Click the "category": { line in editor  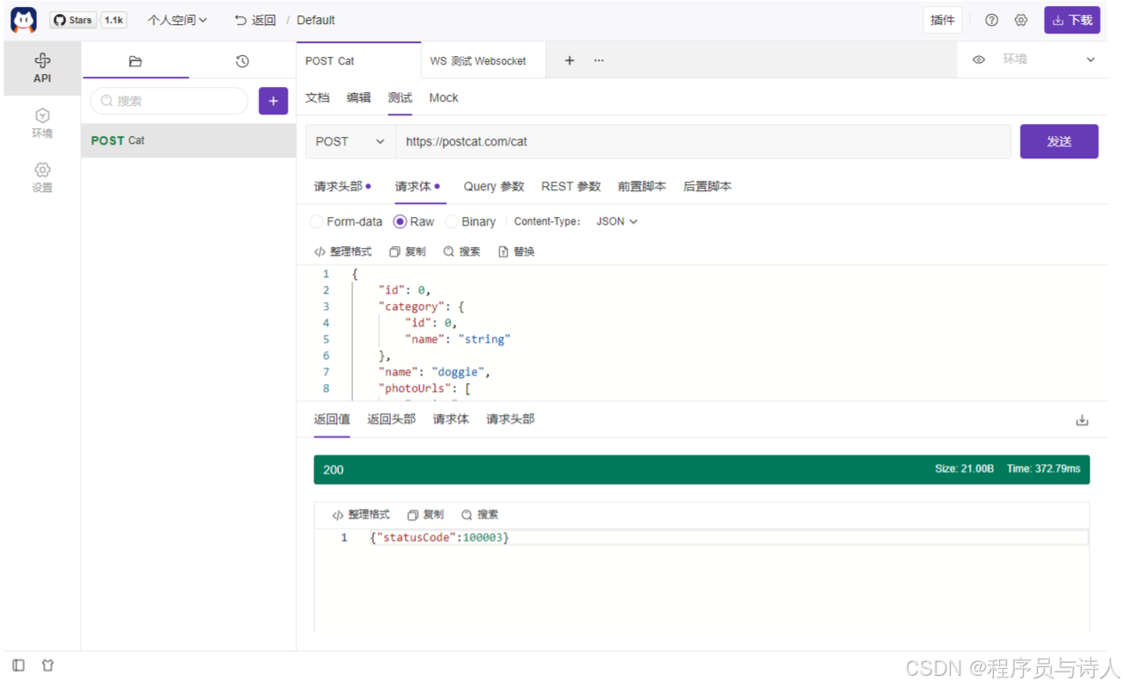[x=422, y=306]
